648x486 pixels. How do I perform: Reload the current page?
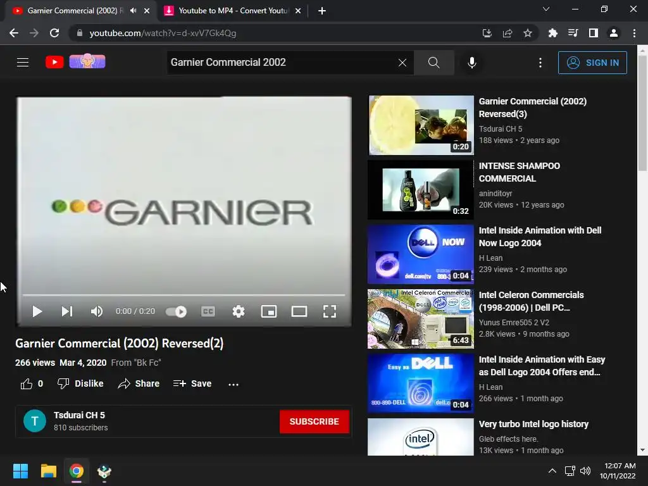point(54,33)
